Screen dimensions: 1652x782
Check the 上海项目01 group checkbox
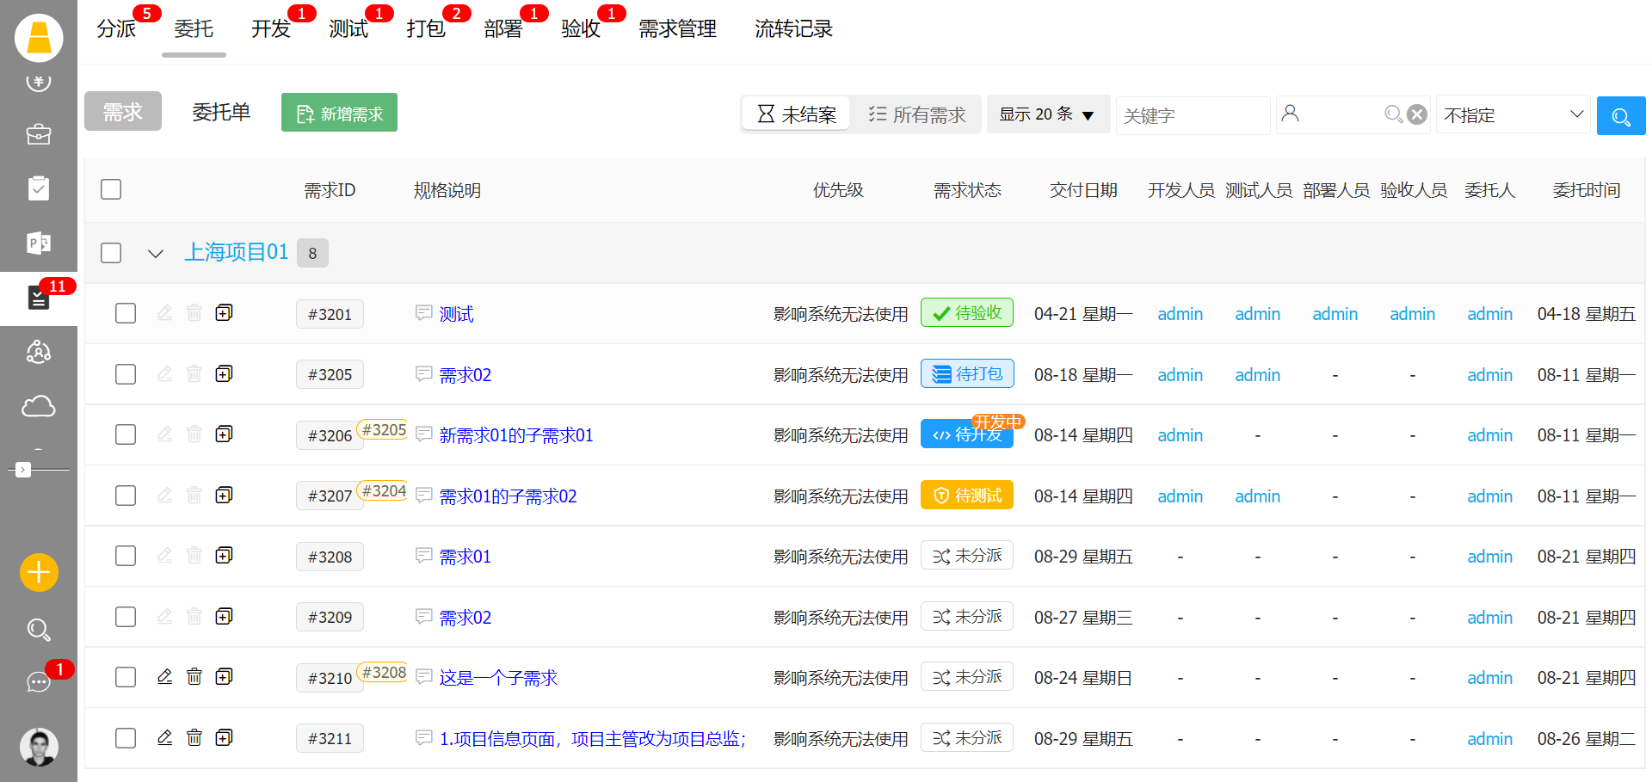click(111, 253)
